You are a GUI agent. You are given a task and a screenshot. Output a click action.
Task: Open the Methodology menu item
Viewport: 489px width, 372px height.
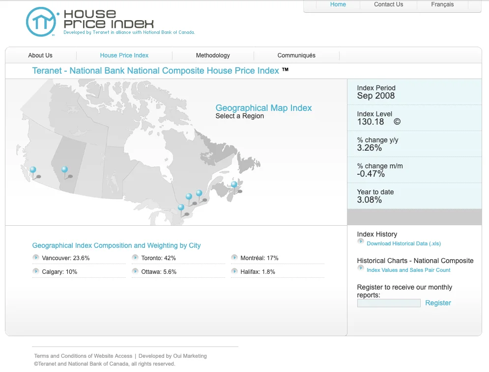(213, 55)
